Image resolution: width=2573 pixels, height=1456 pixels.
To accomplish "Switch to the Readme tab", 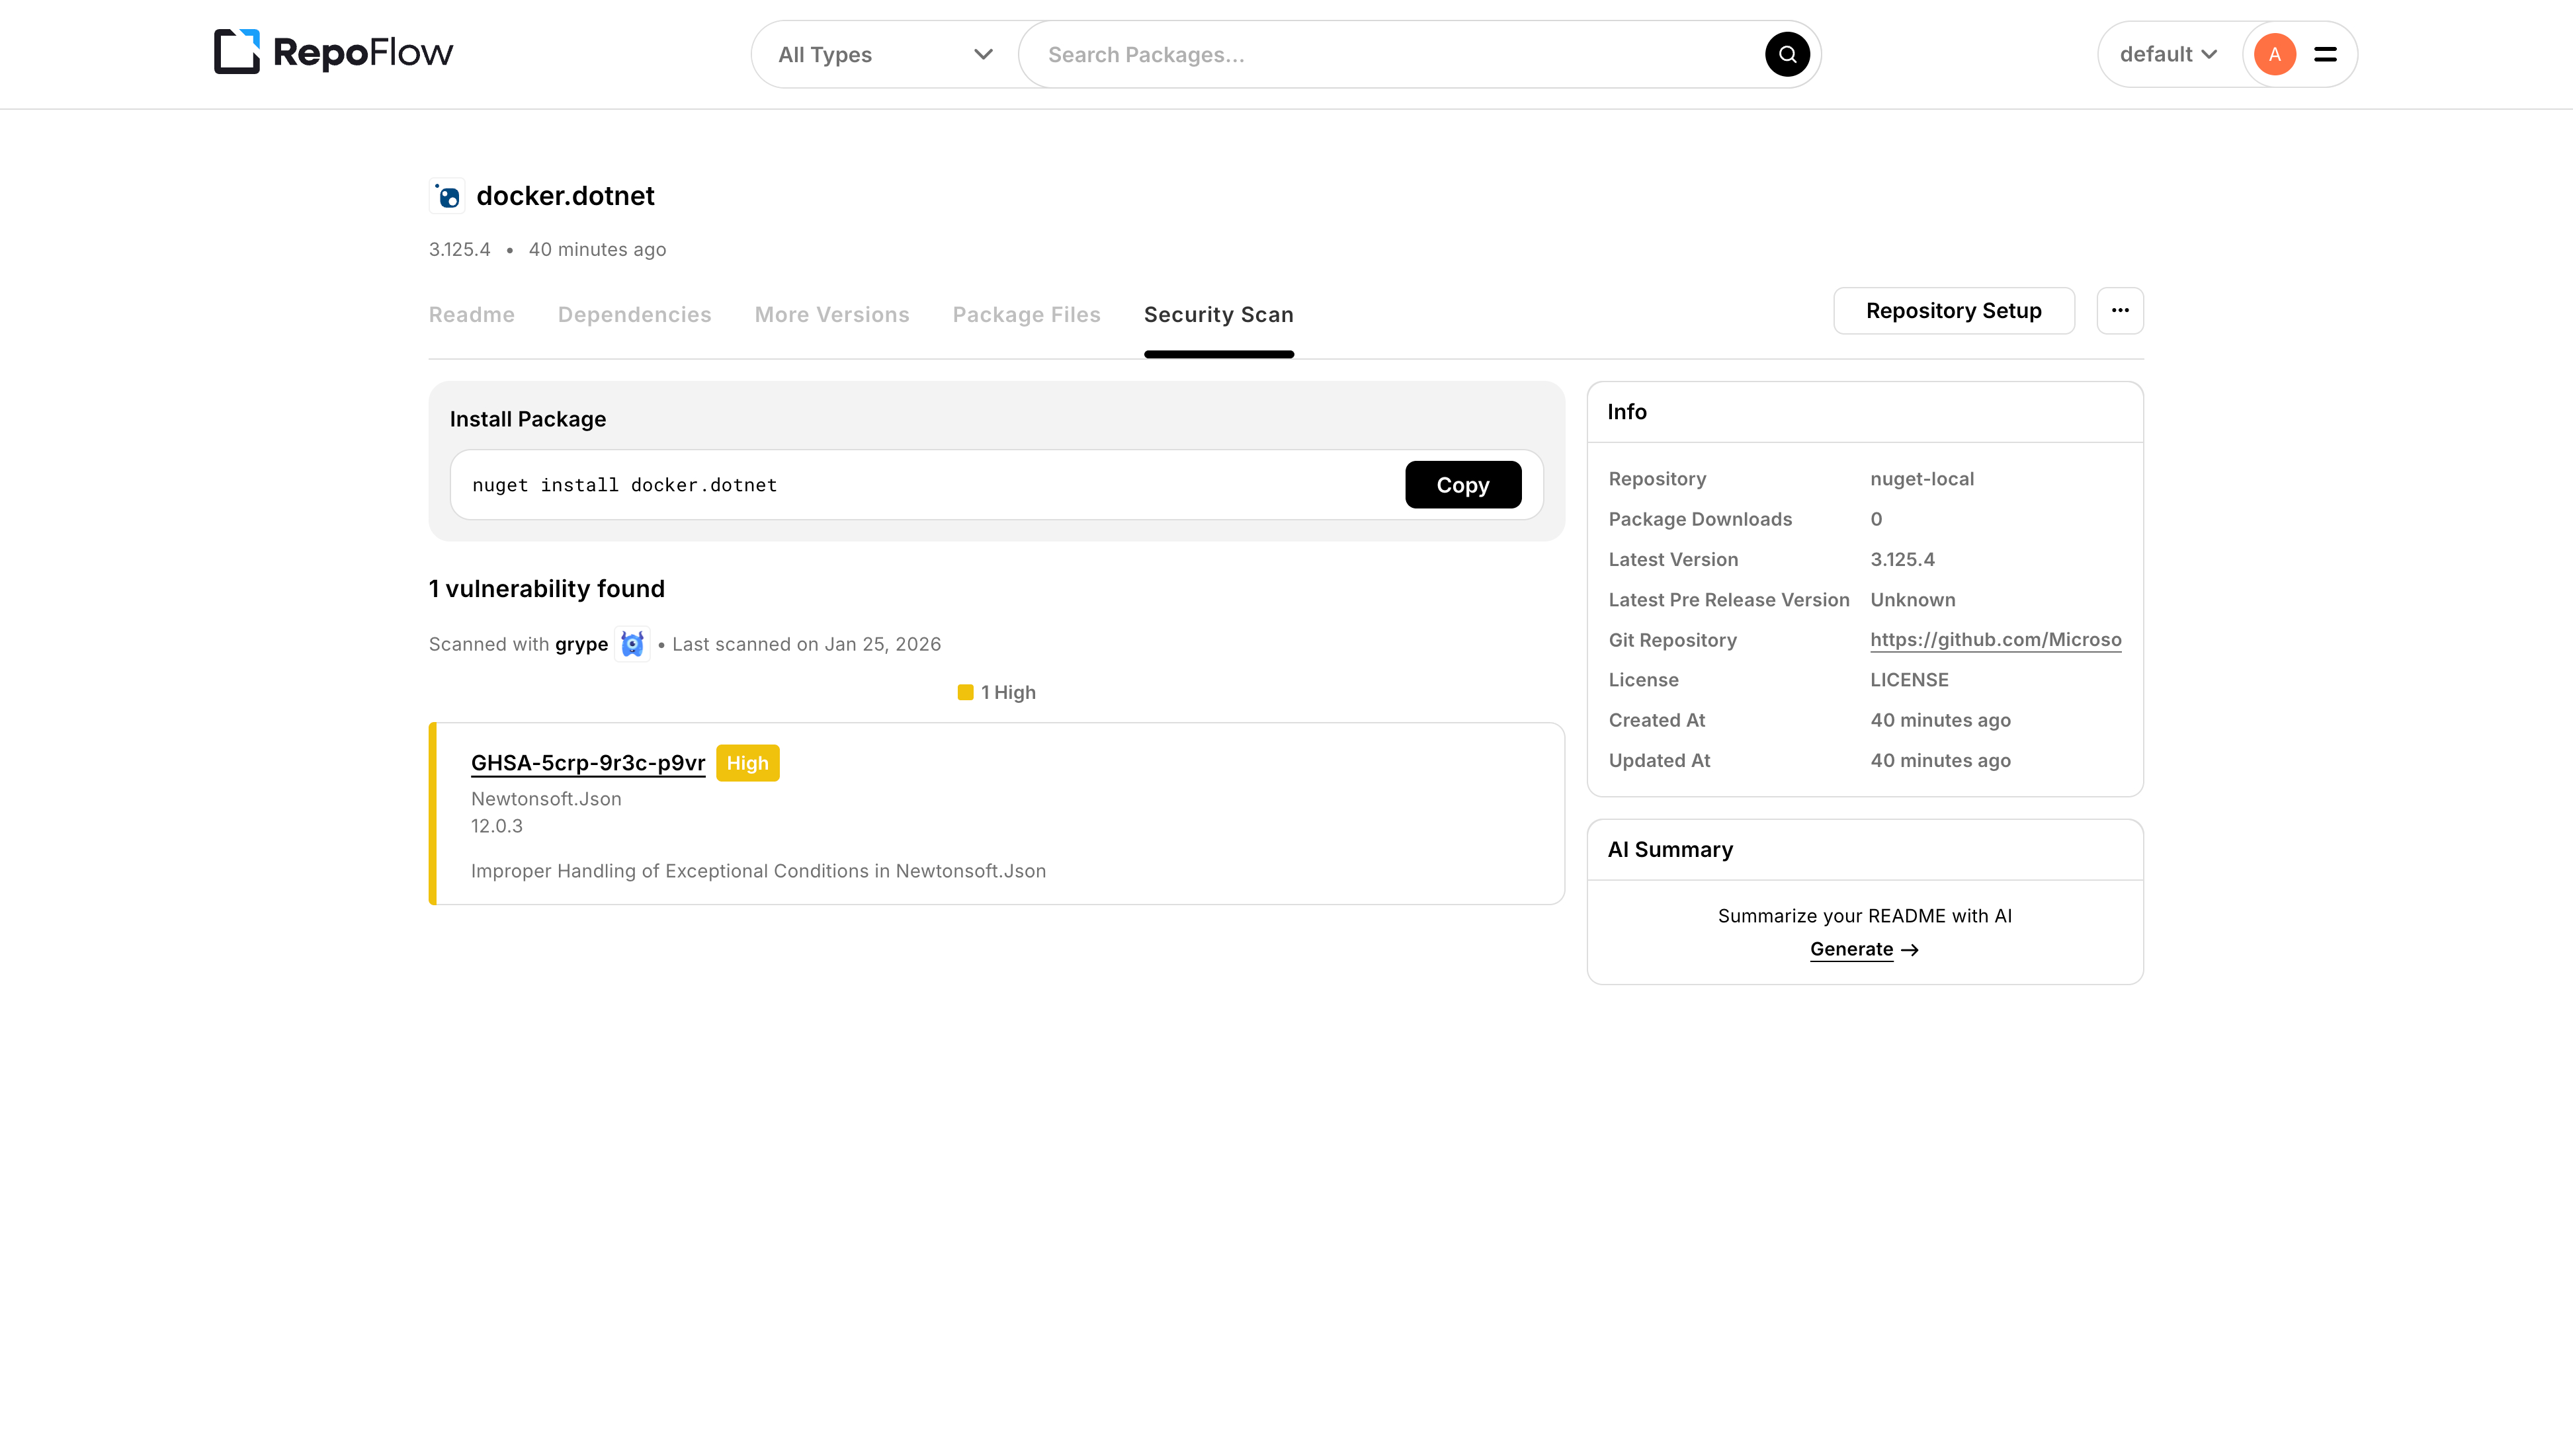I will pyautogui.click(x=471, y=315).
